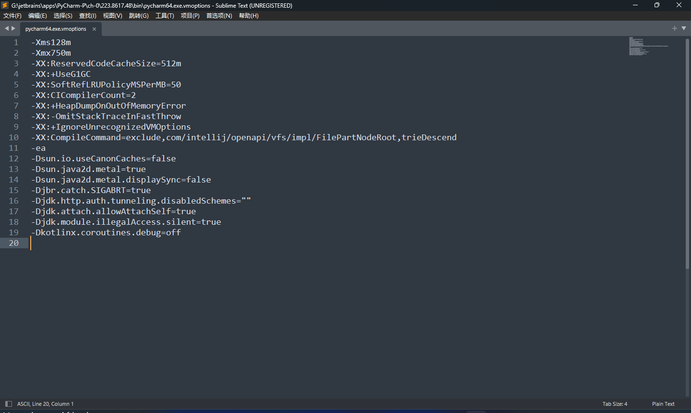This screenshot has width=691, height=413.
Task: Click the +HeapDumpOnOutOfMemoryError line
Action: [108, 106]
